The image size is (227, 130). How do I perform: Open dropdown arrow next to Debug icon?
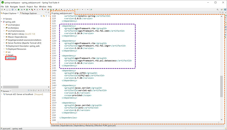(x=24, y=10)
